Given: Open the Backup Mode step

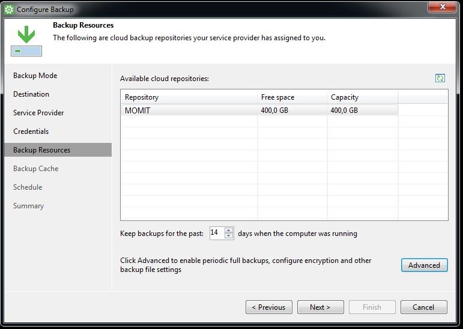Looking at the screenshot, I should coord(35,76).
